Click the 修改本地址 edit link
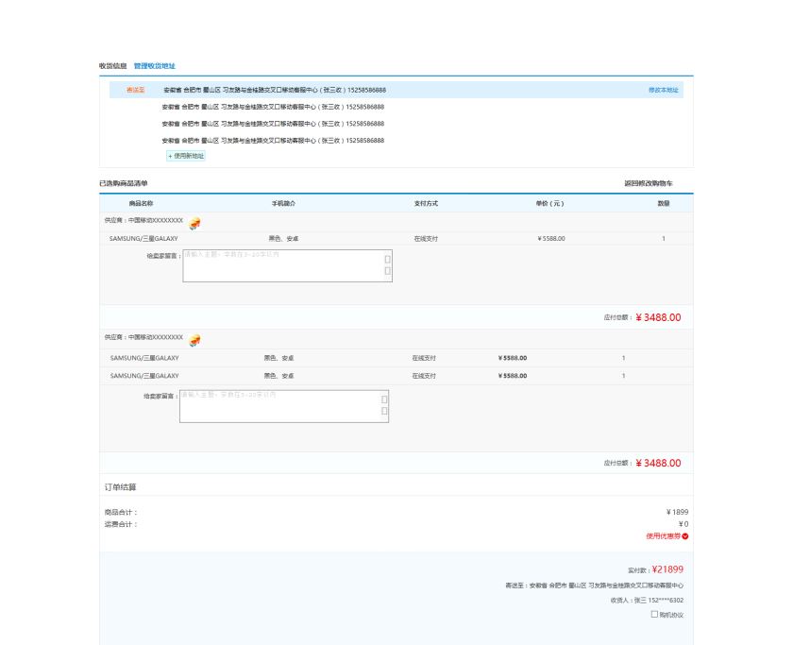The width and height of the screenshot is (793, 645). (664, 90)
